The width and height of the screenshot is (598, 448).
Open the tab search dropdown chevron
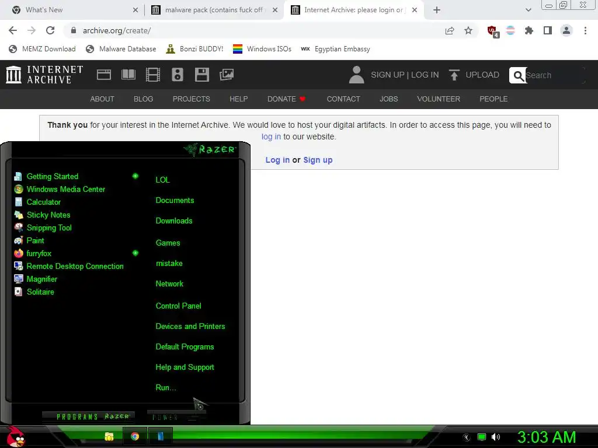coord(528,10)
